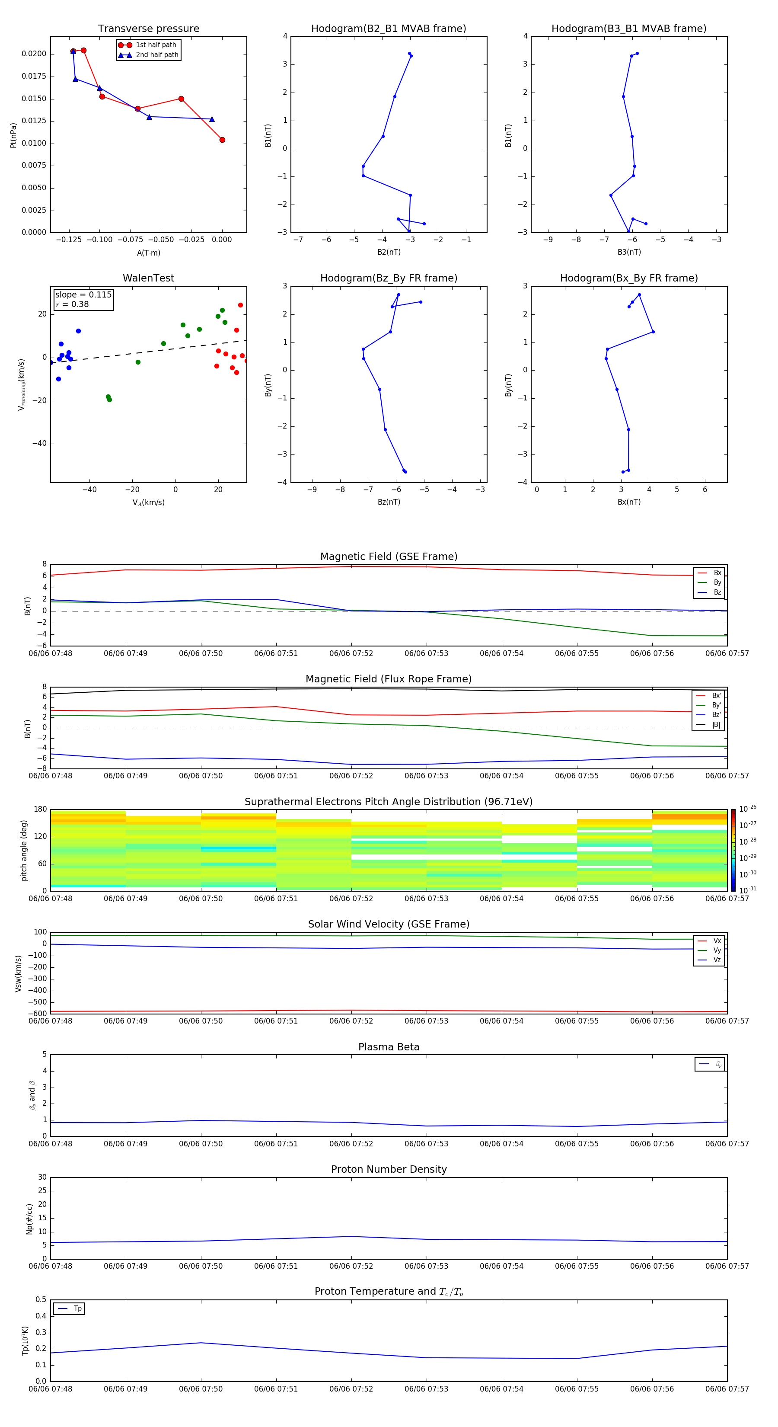Click the 'Pt(nPa)' y-axis label

click(x=13, y=134)
